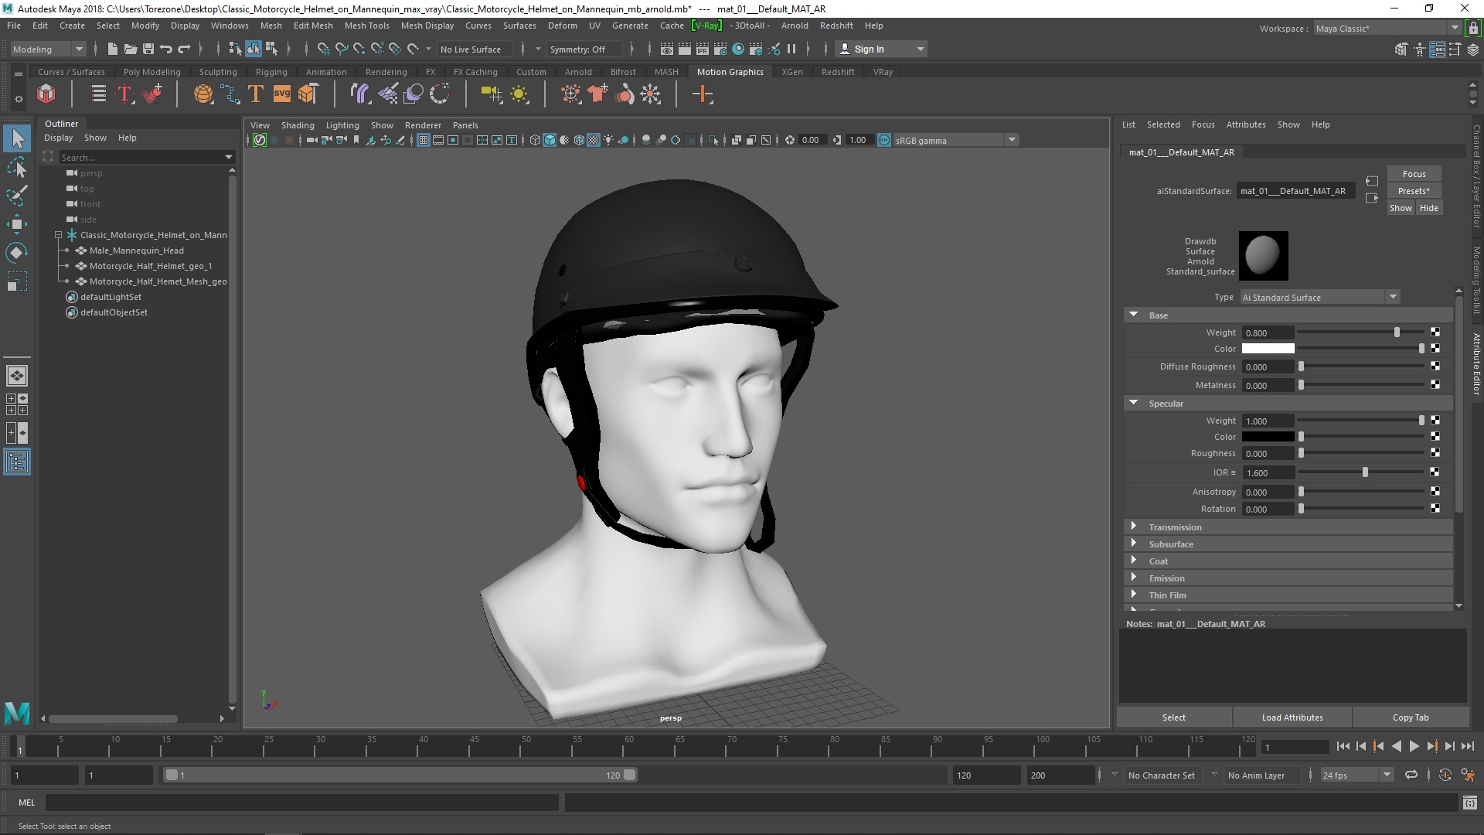Toggle sRGB gamma color management button
Viewport: 1484px width, 835px height.
[884, 140]
